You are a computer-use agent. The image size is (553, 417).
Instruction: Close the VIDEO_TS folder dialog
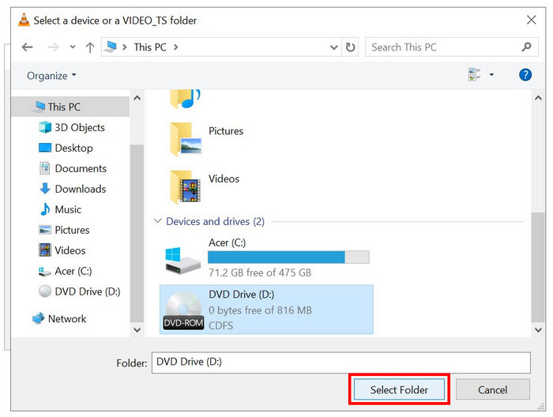pos(532,20)
